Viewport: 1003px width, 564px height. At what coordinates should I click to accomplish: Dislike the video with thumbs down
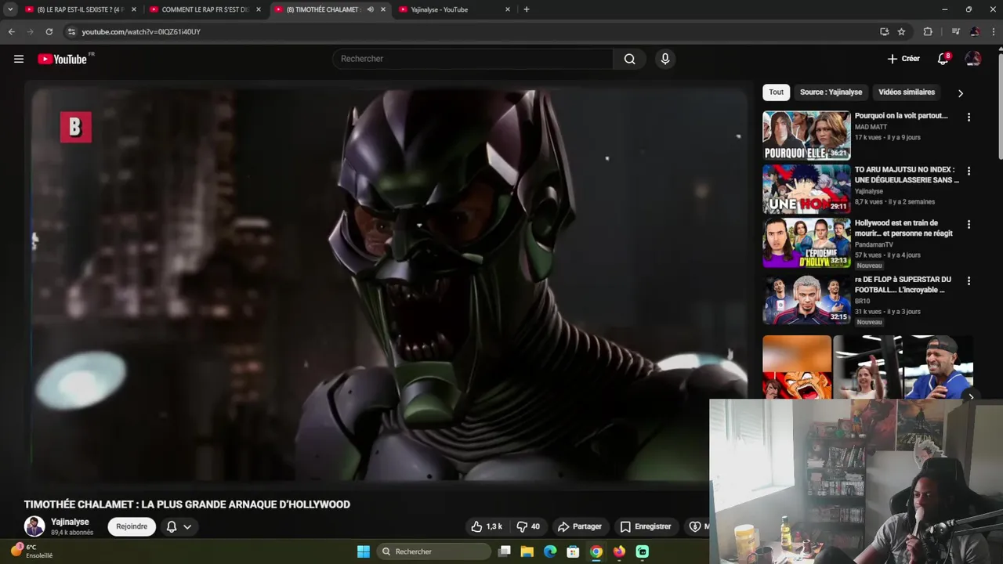click(x=529, y=526)
